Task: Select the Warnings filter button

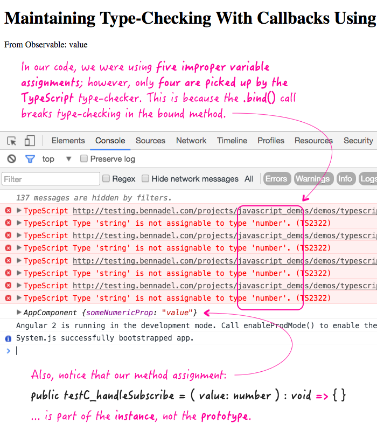Action: [312, 179]
